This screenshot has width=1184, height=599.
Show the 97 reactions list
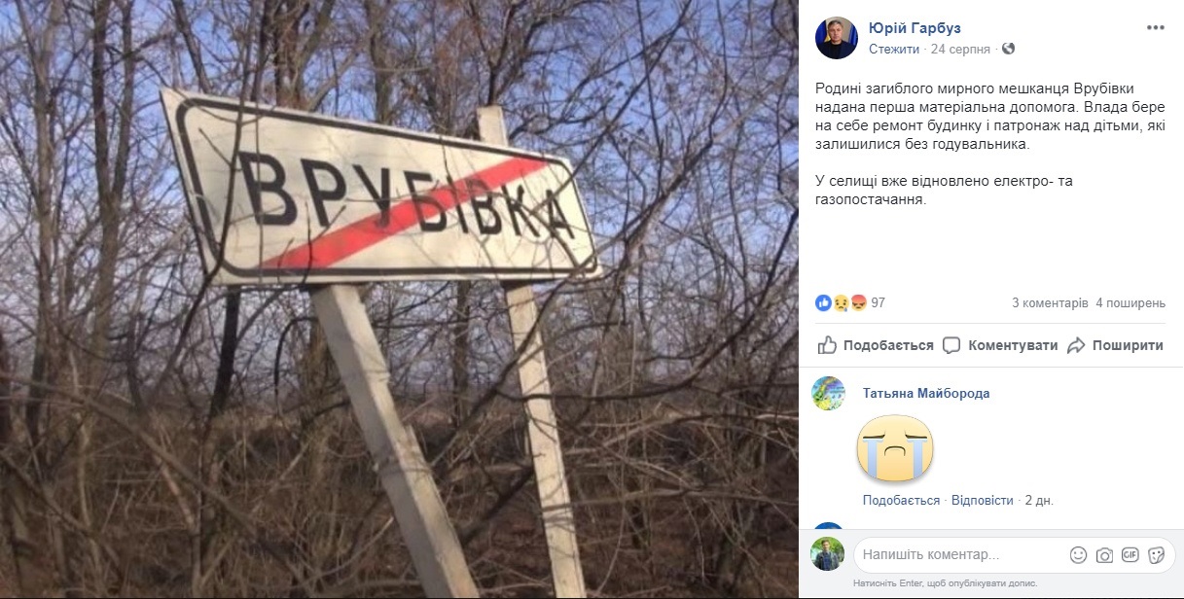pyautogui.click(x=878, y=302)
